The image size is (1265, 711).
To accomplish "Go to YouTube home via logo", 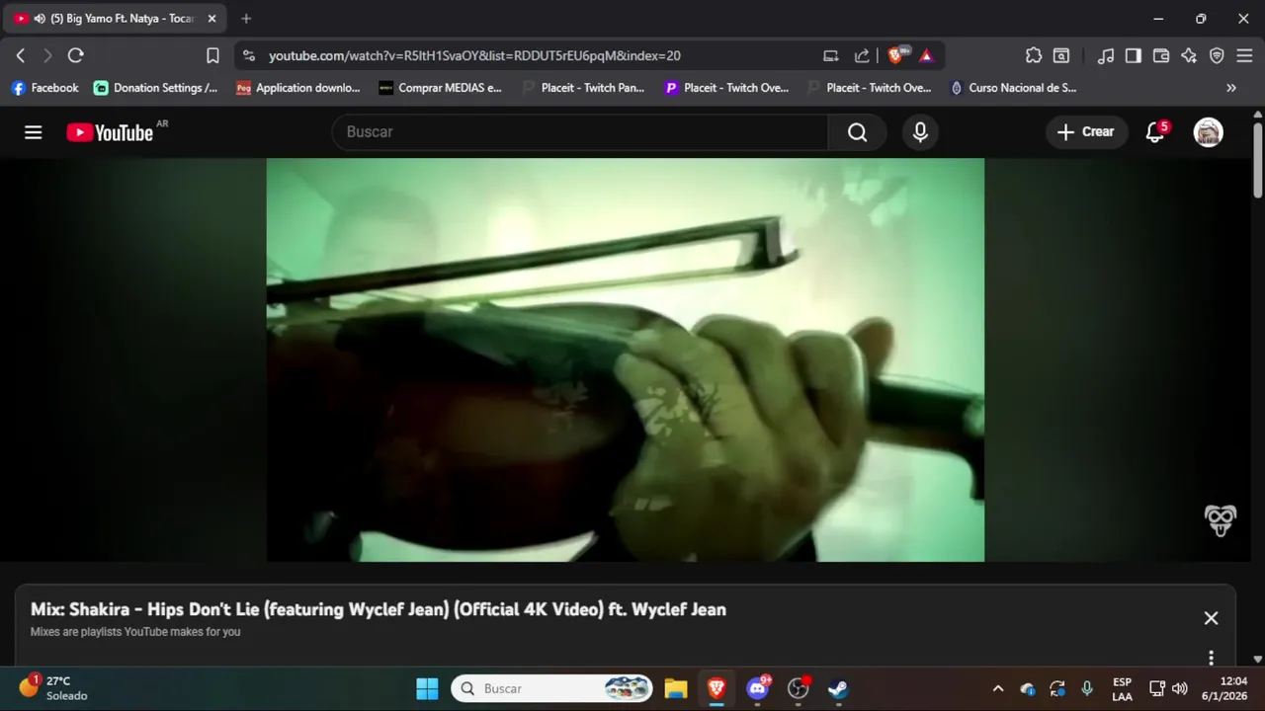I will click(x=110, y=132).
